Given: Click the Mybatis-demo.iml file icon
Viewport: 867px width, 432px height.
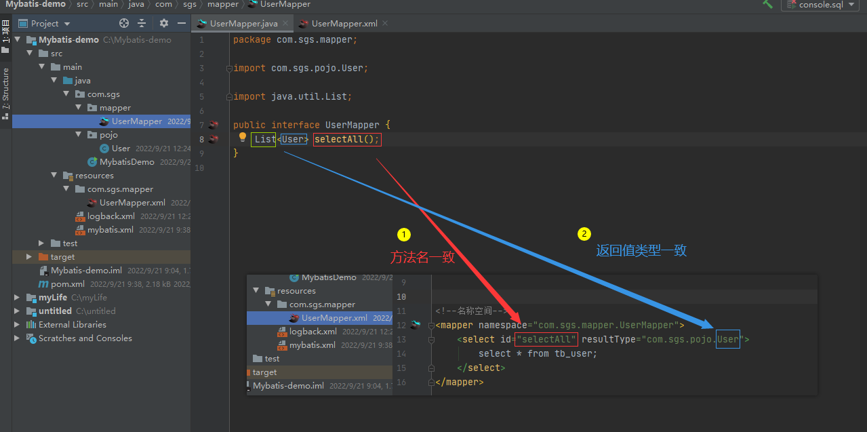Looking at the screenshot, I should coord(43,270).
